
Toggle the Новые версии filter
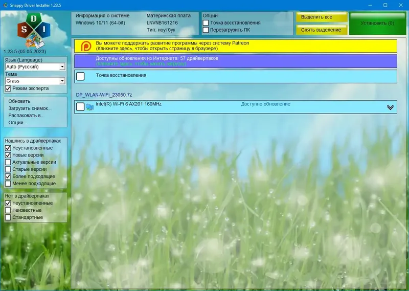pos(8,155)
